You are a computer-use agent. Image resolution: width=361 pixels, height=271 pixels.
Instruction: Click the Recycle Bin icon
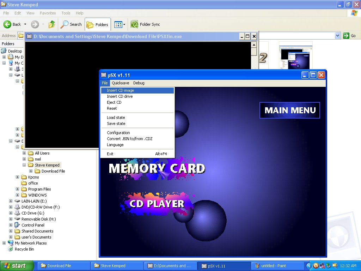click(11, 249)
